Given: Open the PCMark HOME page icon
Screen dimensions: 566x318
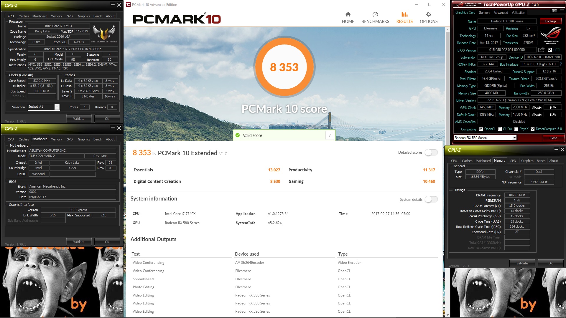Looking at the screenshot, I should tap(348, 14).
